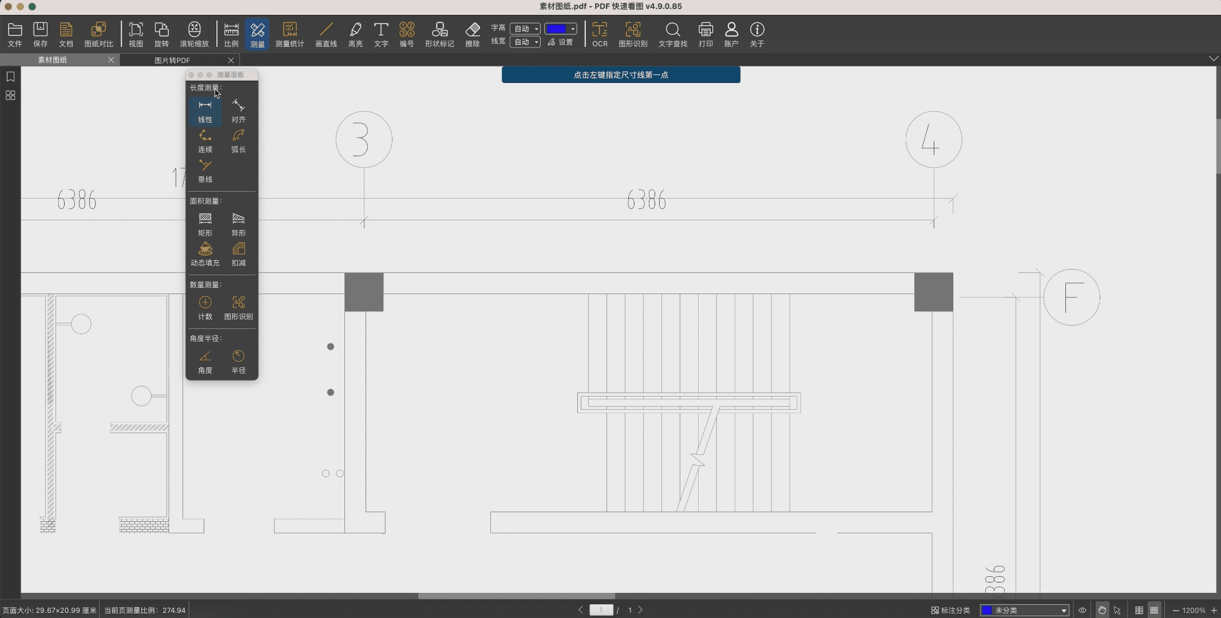Open the 线宽 line width dropdown
The width and height of the screenshot is (1221, 618).
pyautogui.click(x=525, y=42)
